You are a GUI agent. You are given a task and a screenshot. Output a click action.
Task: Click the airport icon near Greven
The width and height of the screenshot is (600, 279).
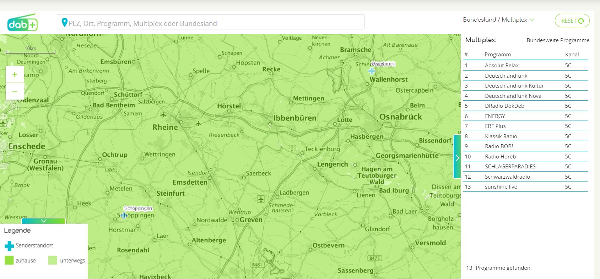261,199
